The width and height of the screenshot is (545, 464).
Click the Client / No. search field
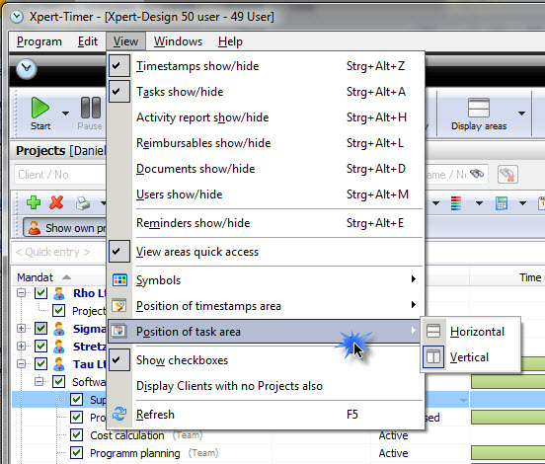pyautogui.click(x=60, y=174)
